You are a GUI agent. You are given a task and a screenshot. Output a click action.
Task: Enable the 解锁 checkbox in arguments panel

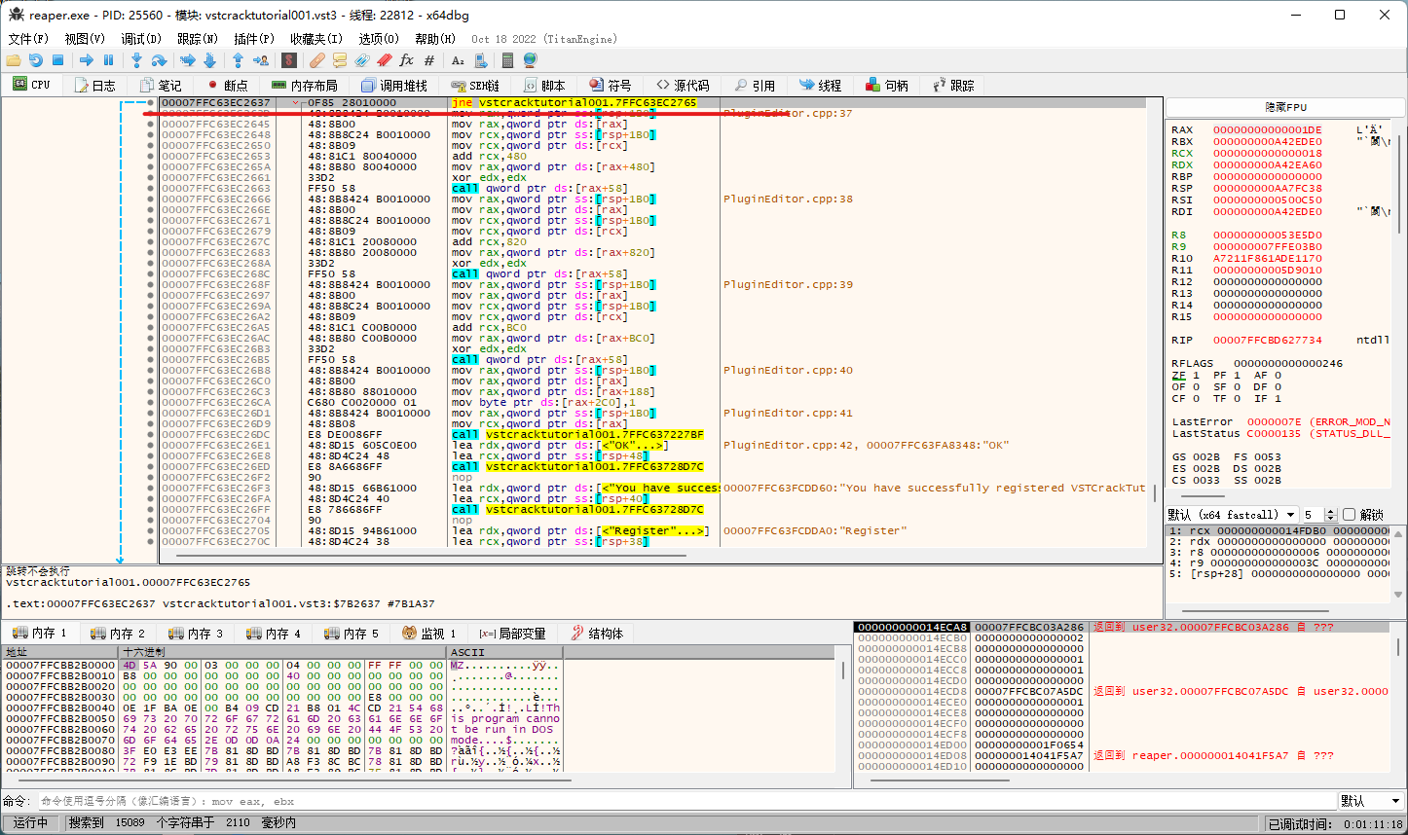[1349, 514]
